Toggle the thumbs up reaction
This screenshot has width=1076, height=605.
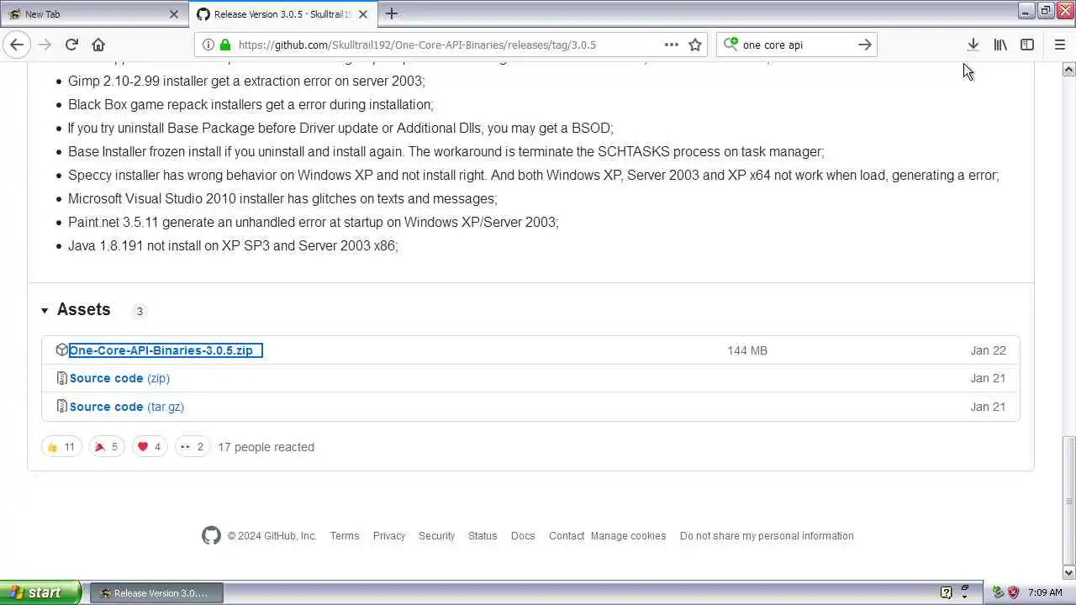pos(61,447)
